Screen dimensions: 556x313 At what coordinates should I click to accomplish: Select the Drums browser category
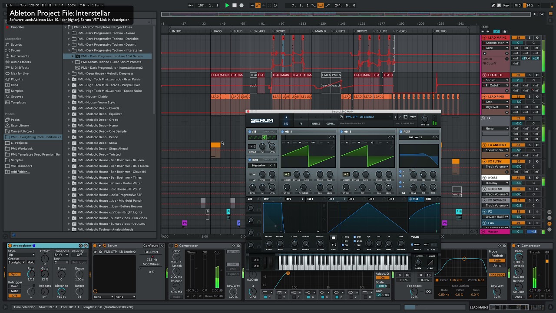(16, 50)
